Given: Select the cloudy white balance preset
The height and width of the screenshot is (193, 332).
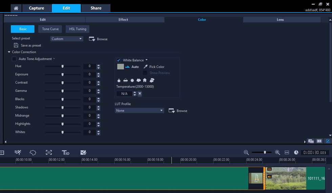Looking at the screenshot, I should pyautogui.click(x=139, y=80).
